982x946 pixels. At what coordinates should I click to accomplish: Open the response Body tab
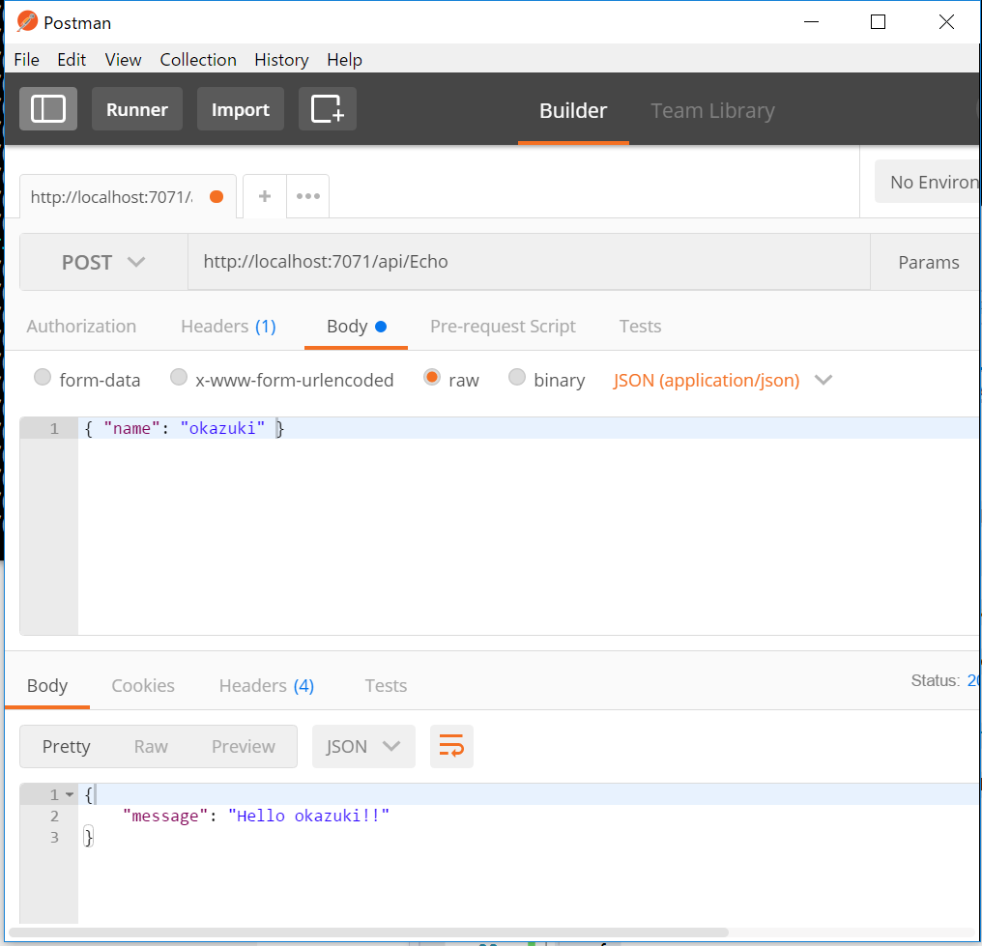(47, 685)
